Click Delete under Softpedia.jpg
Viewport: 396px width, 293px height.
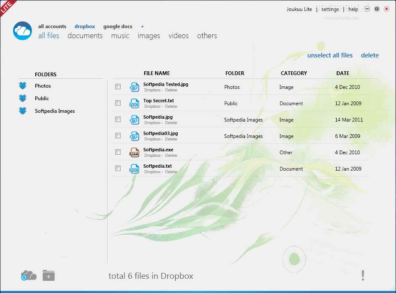pos(171,123)
